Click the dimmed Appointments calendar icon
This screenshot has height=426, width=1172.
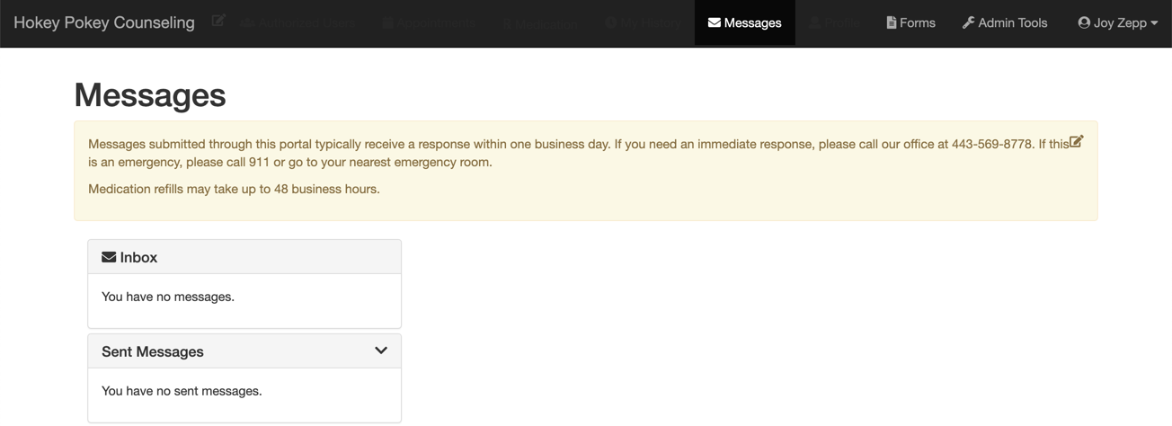click(x=388, y=22)
